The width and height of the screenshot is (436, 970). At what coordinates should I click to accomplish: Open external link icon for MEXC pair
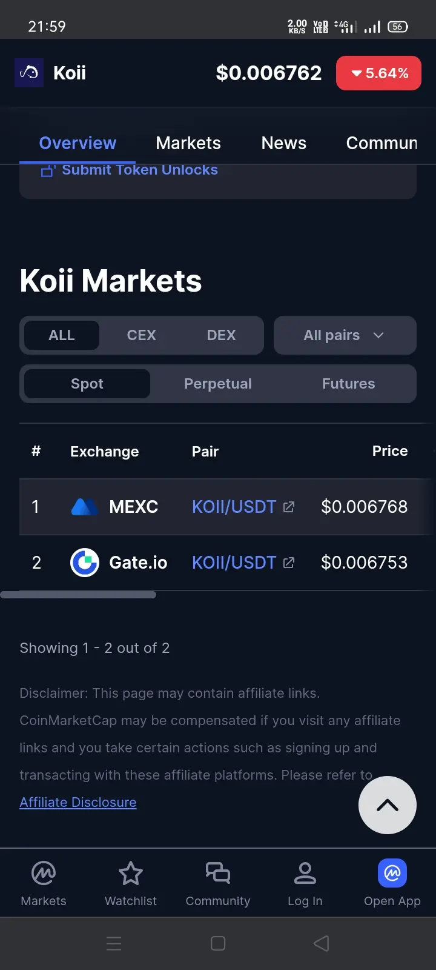point(289,507)
